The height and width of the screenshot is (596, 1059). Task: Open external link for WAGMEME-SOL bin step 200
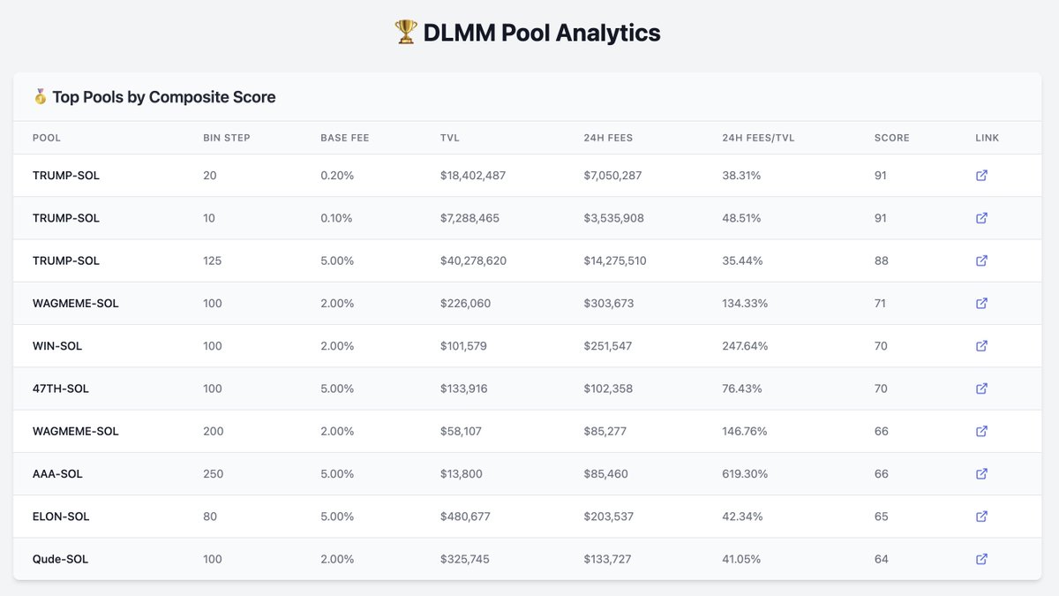click(981, 431)
